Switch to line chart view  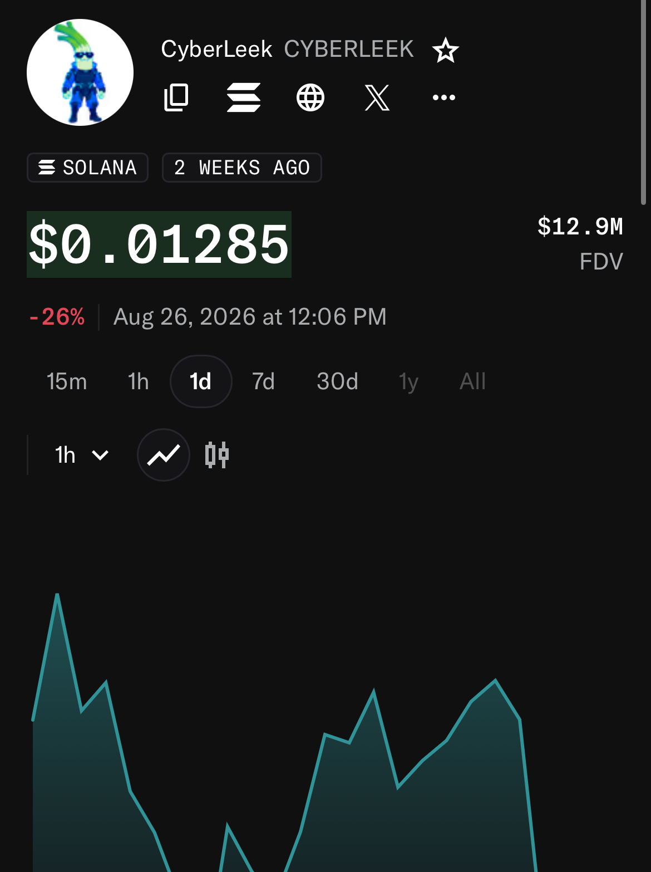(x=164, y=455)
